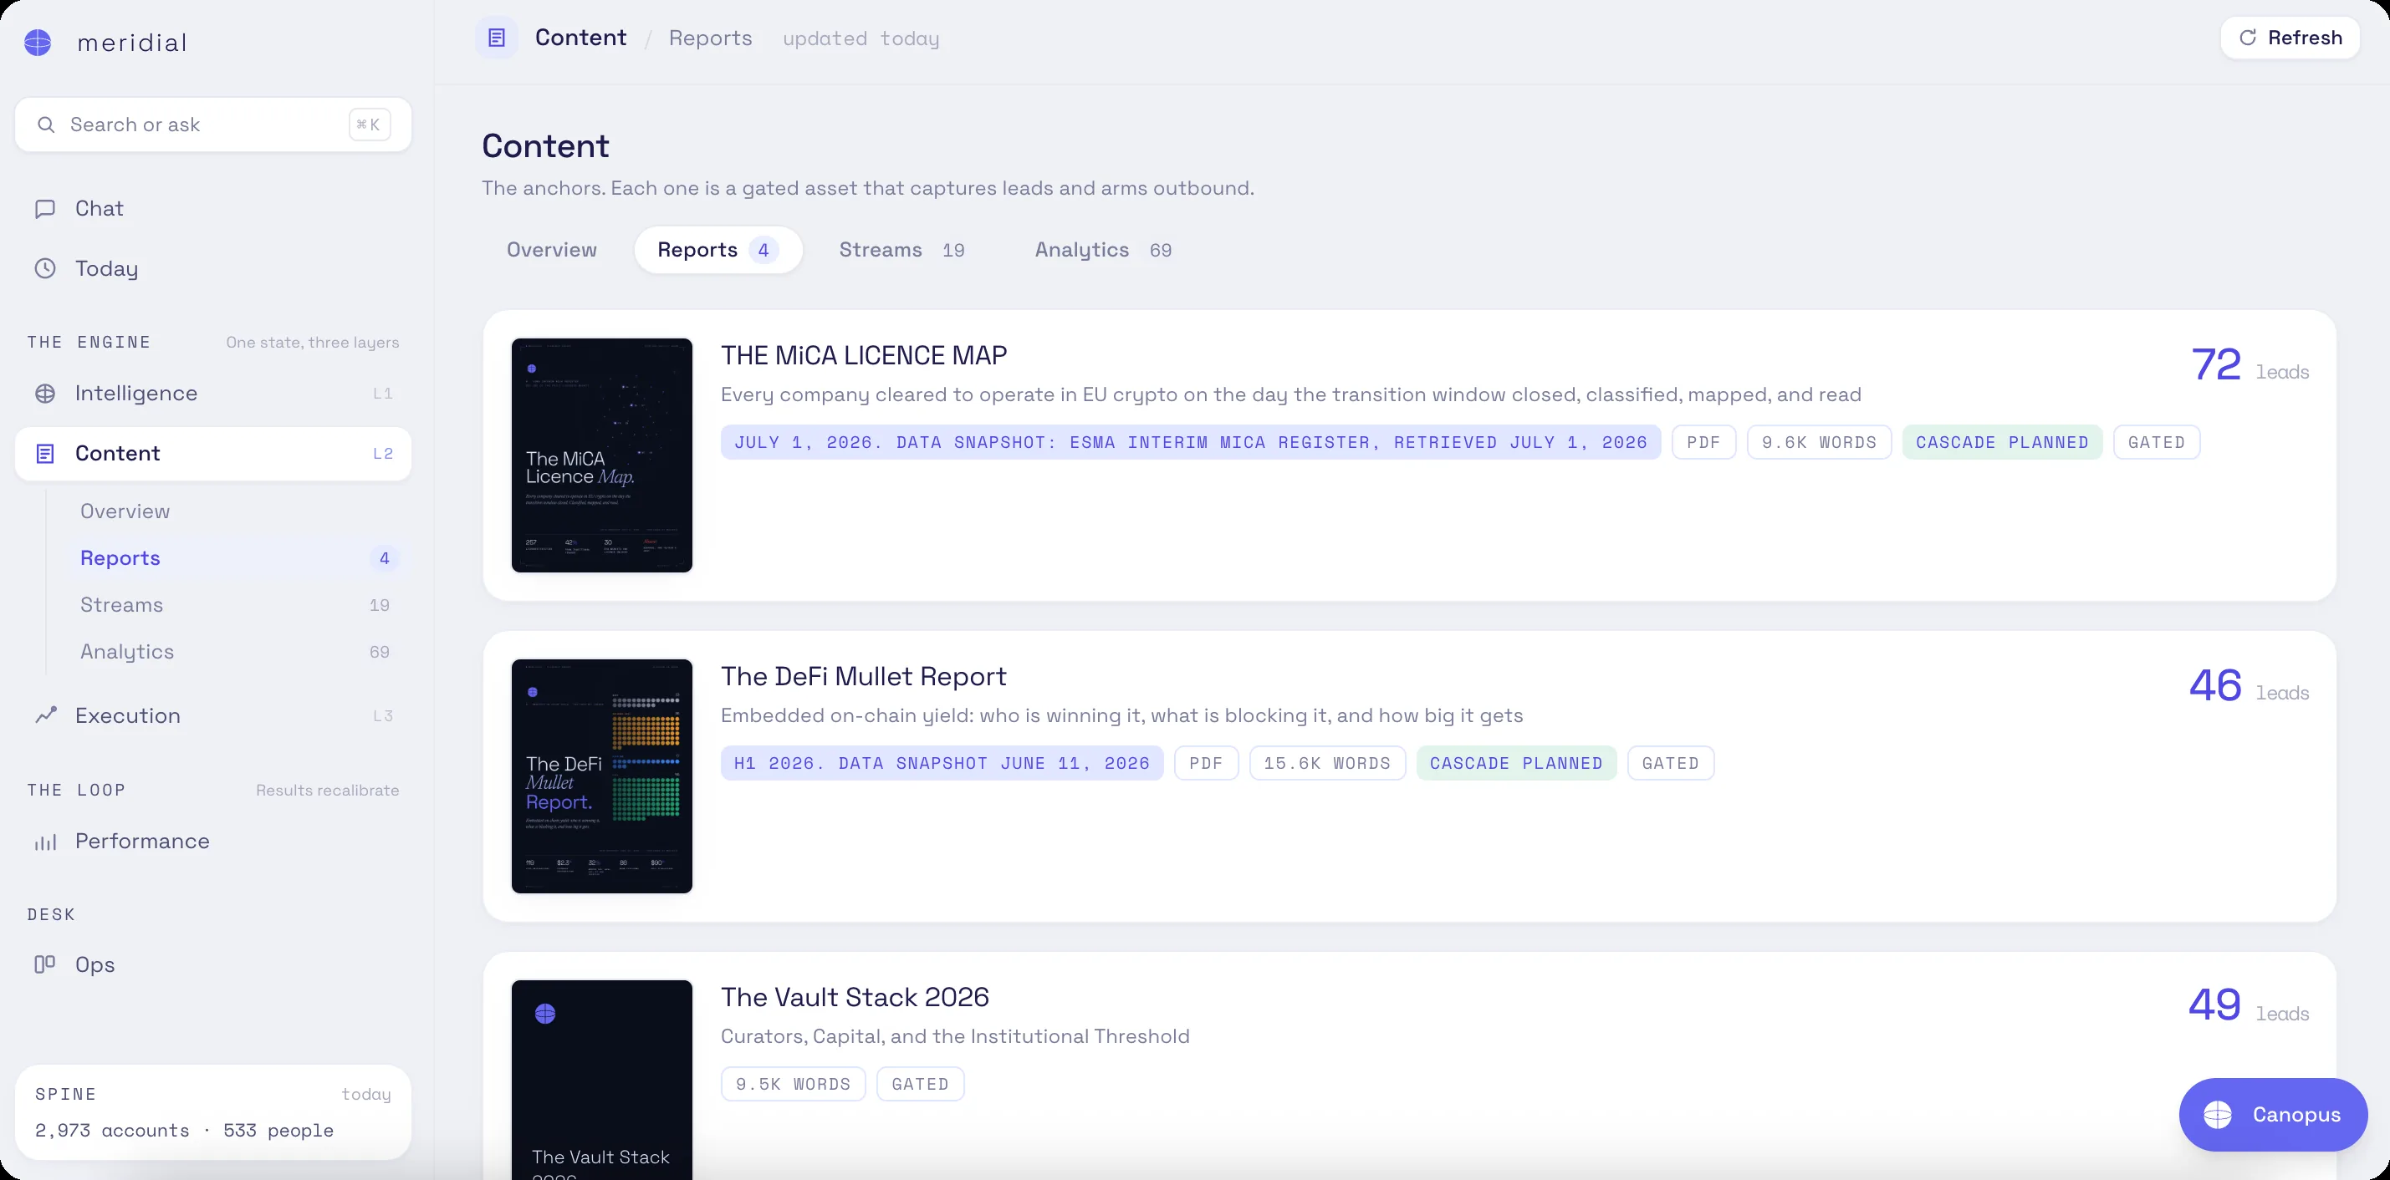Open the Execution section
The height and width of the screenshot is (1180, 2390).
213,715
